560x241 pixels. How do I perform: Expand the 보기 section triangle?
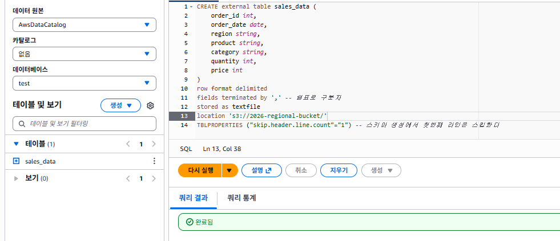(x=16, y=178)
